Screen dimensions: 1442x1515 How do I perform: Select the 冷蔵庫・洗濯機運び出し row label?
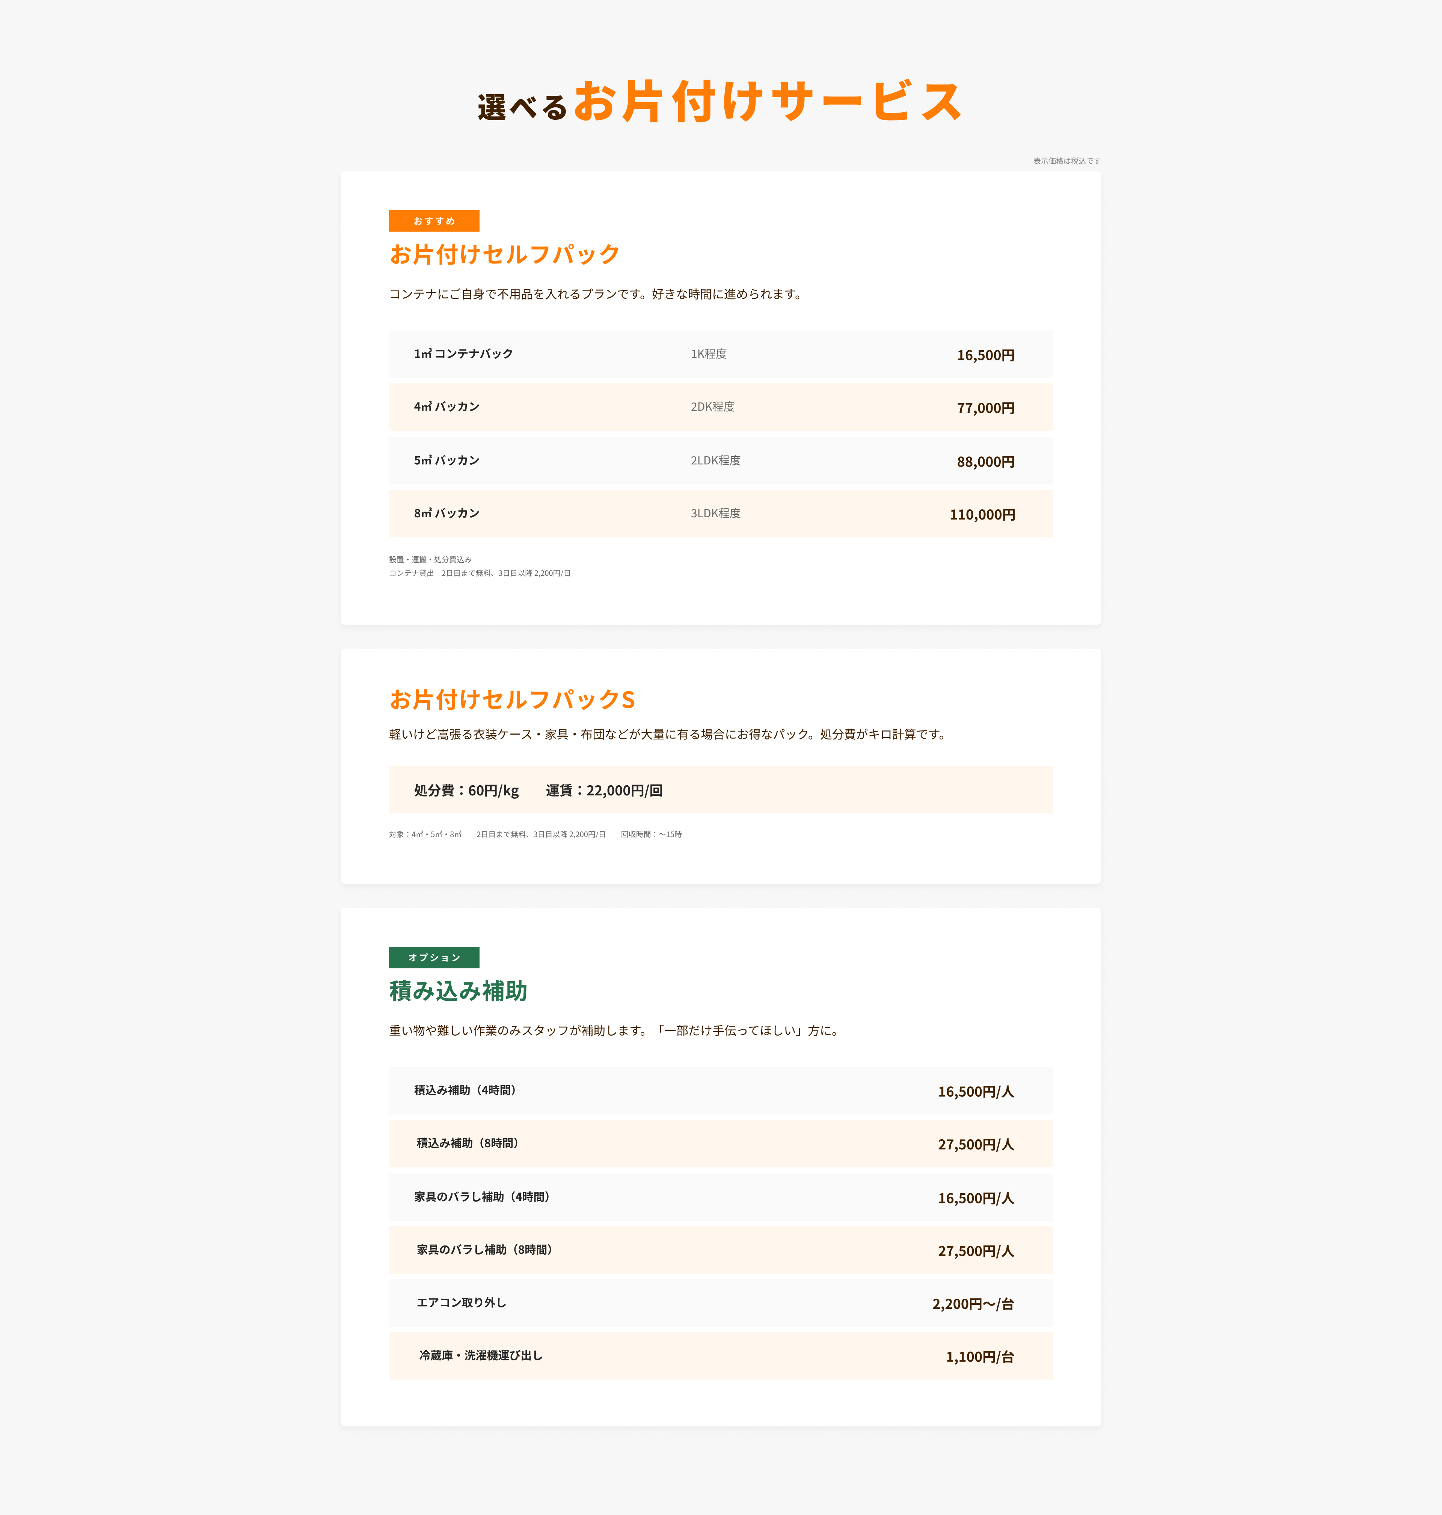coord(480,1356)
